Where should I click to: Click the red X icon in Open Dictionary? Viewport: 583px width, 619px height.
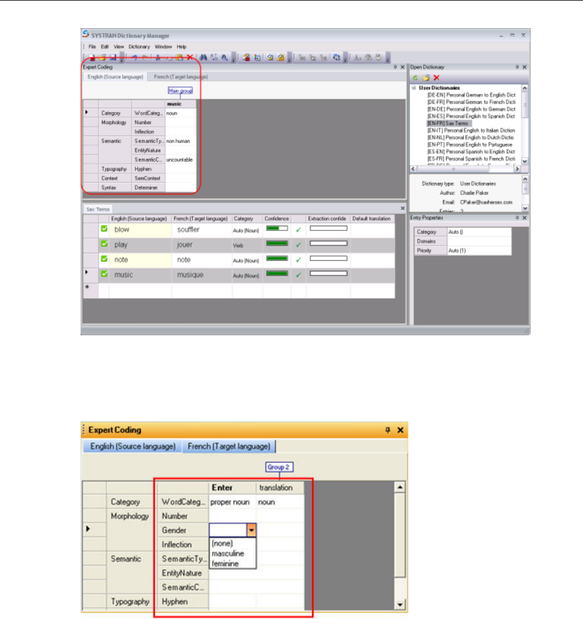(x=436, y=78)
